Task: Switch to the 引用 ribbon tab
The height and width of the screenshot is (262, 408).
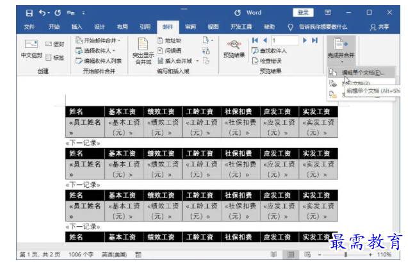Action: click(145, 27)
